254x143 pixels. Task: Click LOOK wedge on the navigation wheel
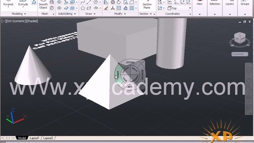(x=125, y=79)
